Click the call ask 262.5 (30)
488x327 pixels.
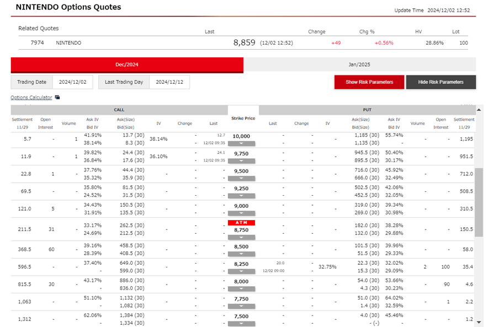tap(132, 226)
